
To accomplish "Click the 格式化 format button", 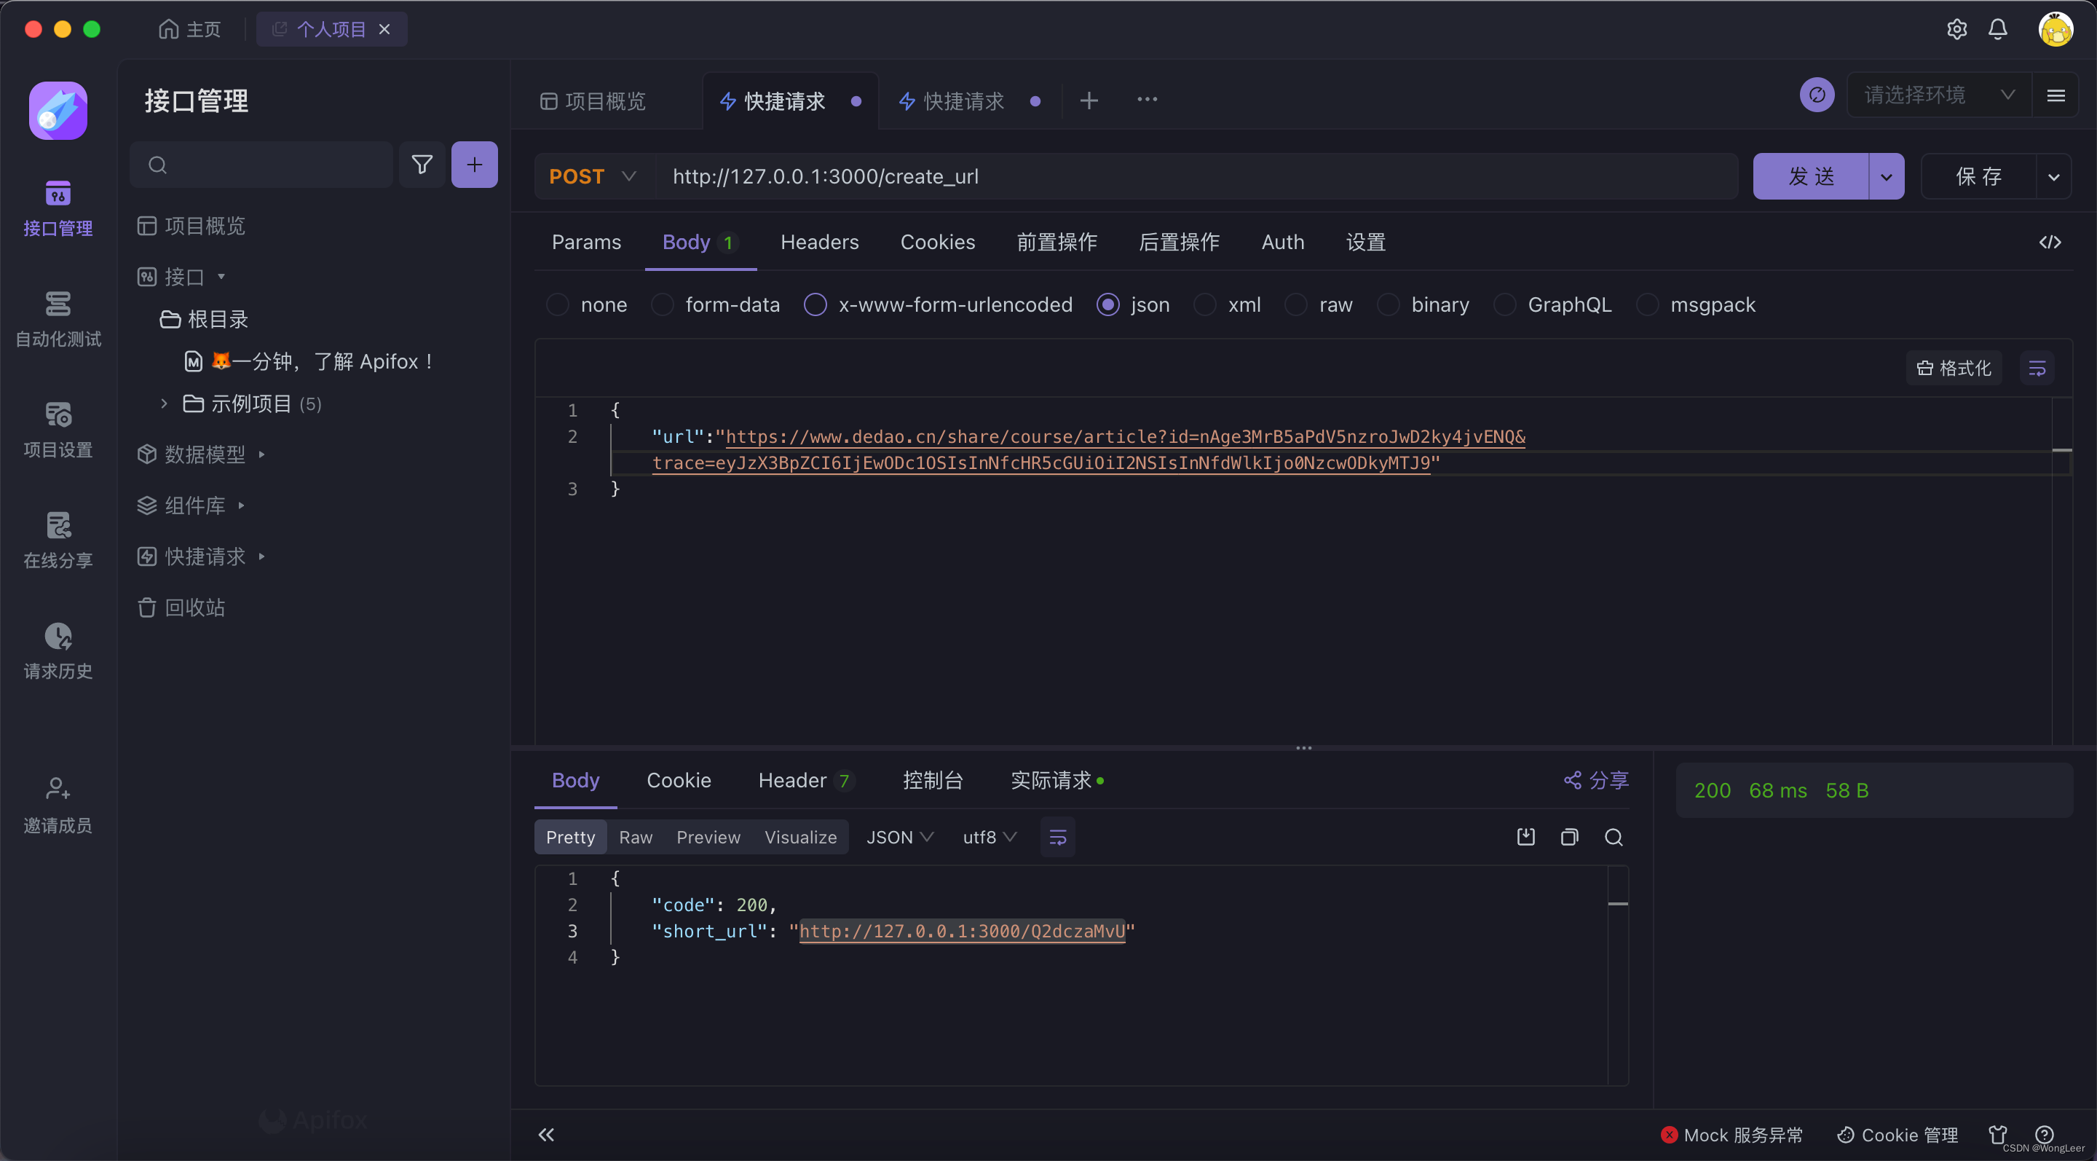I will (1954, 368).
